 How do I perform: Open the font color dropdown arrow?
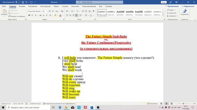(x=62, y=15)
